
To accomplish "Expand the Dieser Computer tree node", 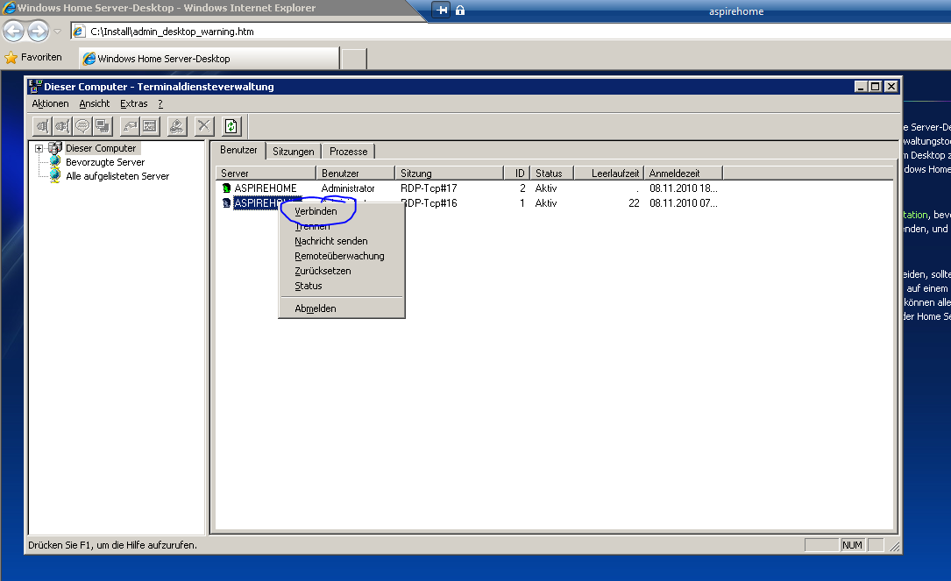I will (x=39, y=148).
